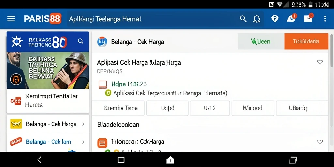
Task: Open the notification bell with red badge
Action: (x=291, y=18)
